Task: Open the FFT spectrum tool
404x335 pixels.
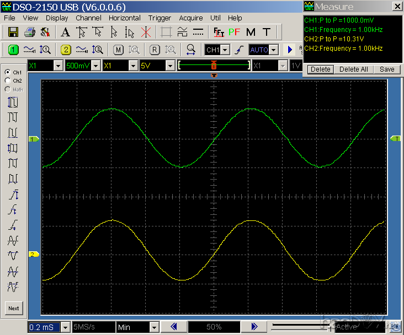Action: pyautogui.click(x=219, y=32)
